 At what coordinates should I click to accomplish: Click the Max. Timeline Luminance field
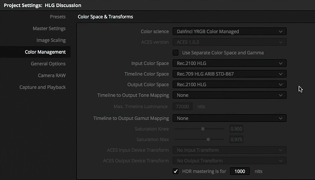(182, 106)
